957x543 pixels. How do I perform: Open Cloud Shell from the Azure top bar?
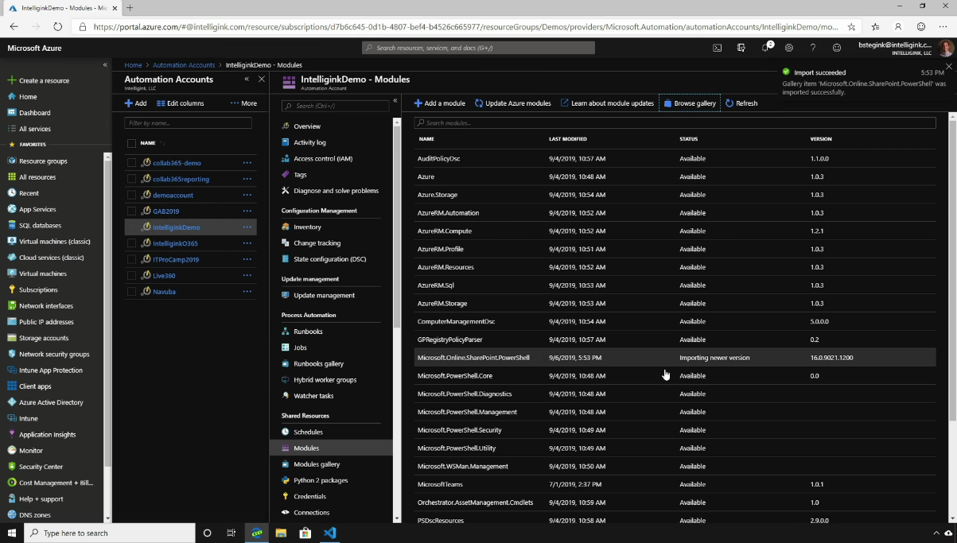[x=717, y=48]
